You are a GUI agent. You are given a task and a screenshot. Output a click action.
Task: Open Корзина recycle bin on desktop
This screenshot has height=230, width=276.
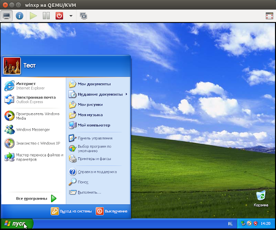(x=261, y=199)
